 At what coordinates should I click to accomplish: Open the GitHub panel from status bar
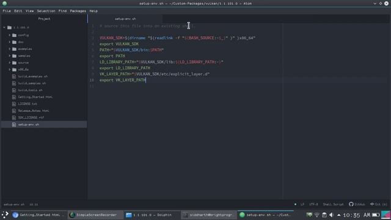tap(357, 204)
